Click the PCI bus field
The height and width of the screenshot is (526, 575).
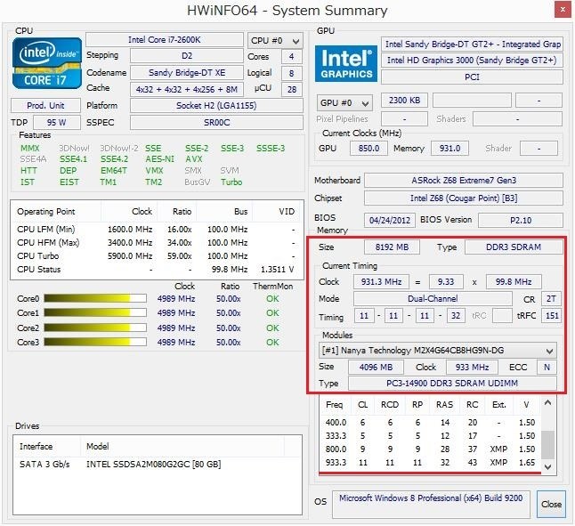pos(472,77)
